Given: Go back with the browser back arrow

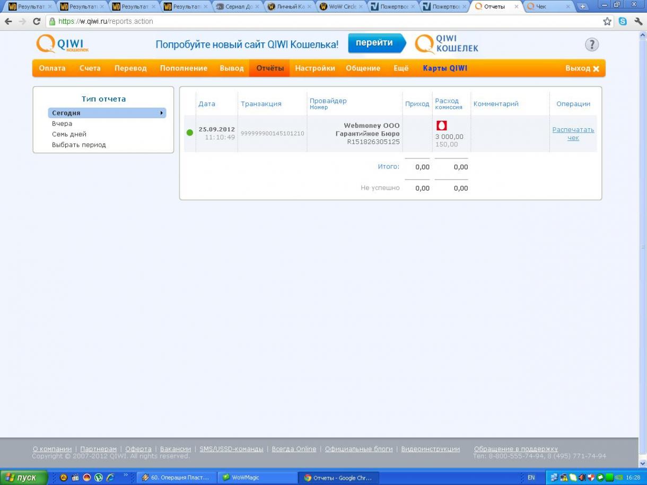Looking at the screenshot, I should click(x=8, y=22).
